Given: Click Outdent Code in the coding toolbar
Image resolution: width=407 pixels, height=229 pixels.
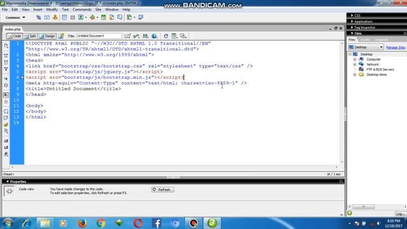Looking at the screenshot, I should pyautogui.click(x=6, y=148).
